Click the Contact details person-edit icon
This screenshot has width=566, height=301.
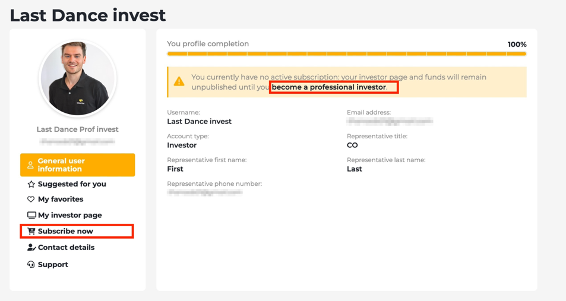pos(31,248)
